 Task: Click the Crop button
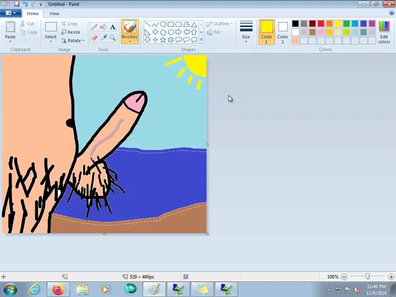pyautogui.click(x=69, y=24)
